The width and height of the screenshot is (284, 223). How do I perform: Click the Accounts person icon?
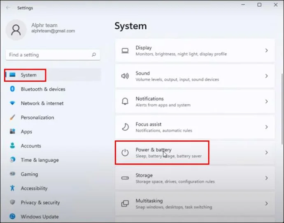click(x=12, y=145)
